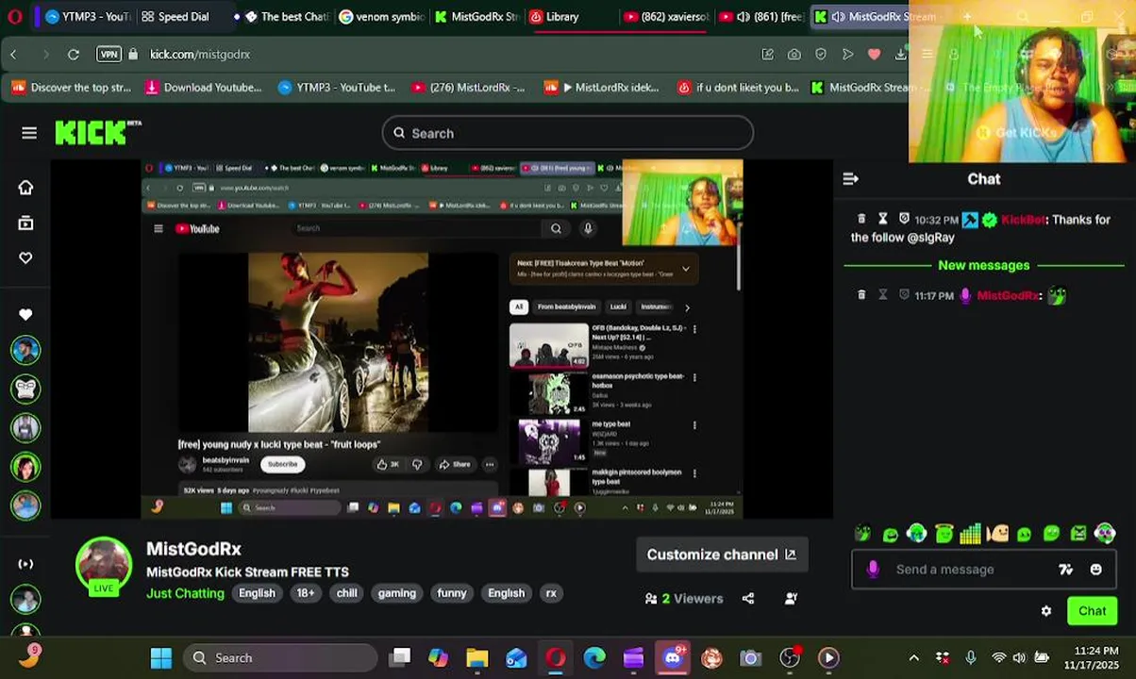Click the kick.com/mistgodrx address bar

[199, 55]
